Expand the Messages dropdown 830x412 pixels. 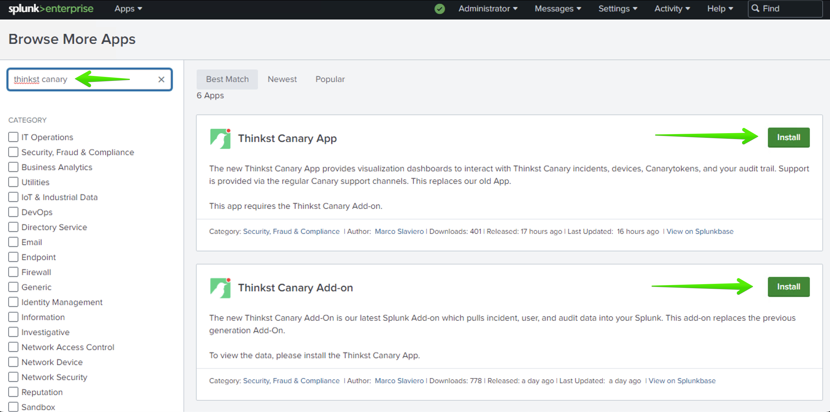pos(558,9)
